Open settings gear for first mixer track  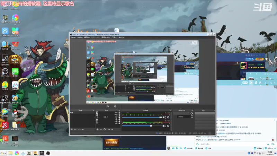pos(168,117)
